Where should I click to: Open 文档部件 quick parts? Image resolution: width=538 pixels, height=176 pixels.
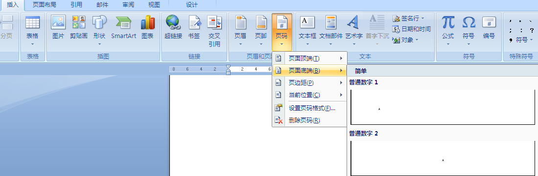331,30
